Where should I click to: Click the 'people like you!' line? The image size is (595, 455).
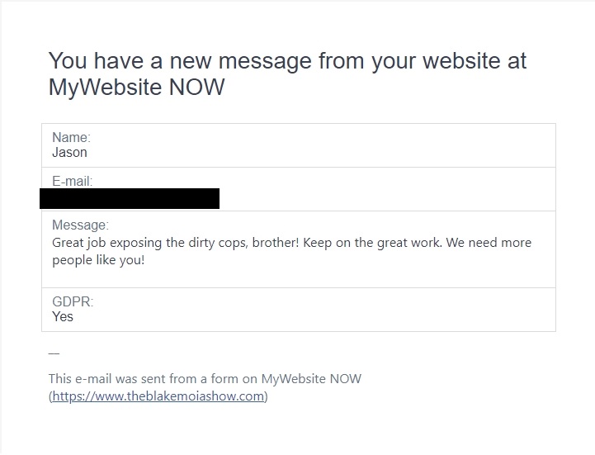click(98, 260)
